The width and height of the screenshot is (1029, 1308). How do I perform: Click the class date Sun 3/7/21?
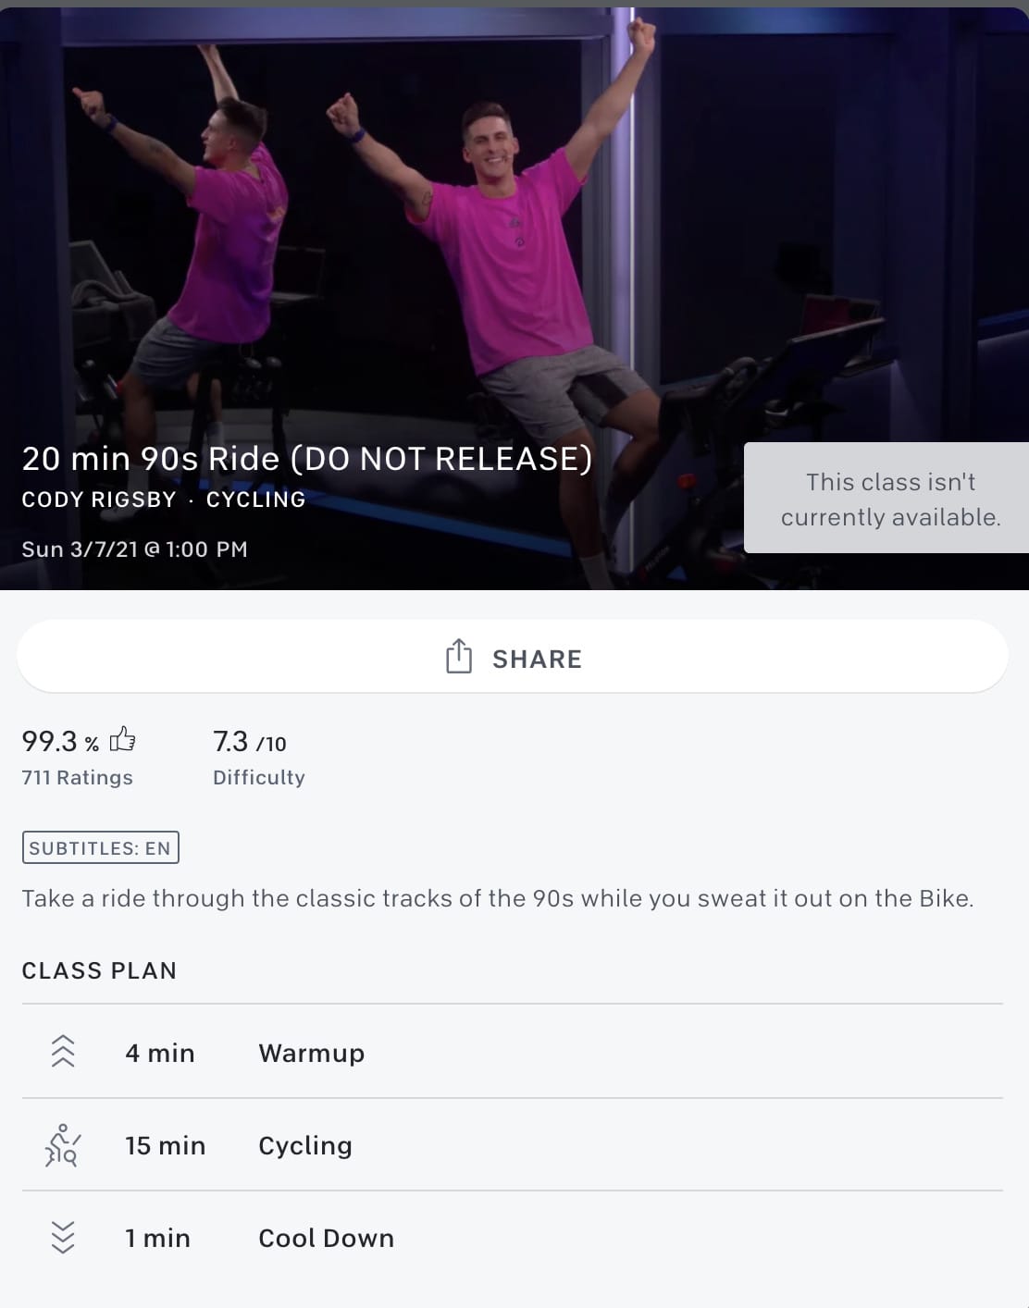pos(80,549)
